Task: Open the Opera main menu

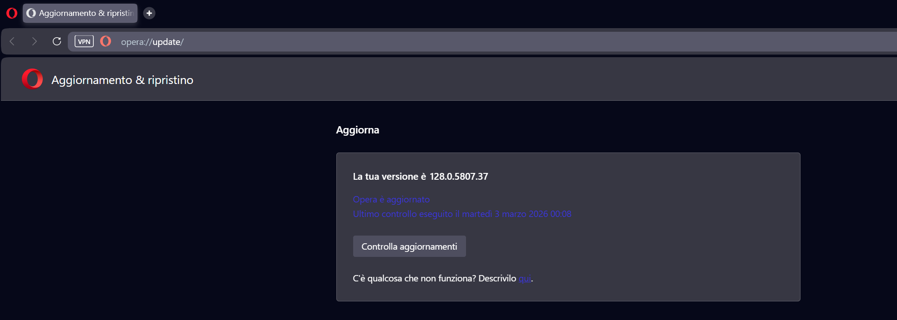Action: pos(12,13)
